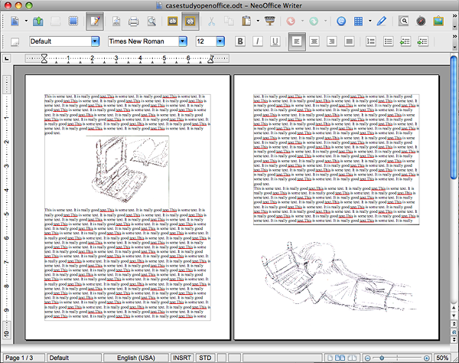The height and width of the screenshot is (363, 459).
Task: Select the Format Paintbrush tool
Action: point(269,21)
